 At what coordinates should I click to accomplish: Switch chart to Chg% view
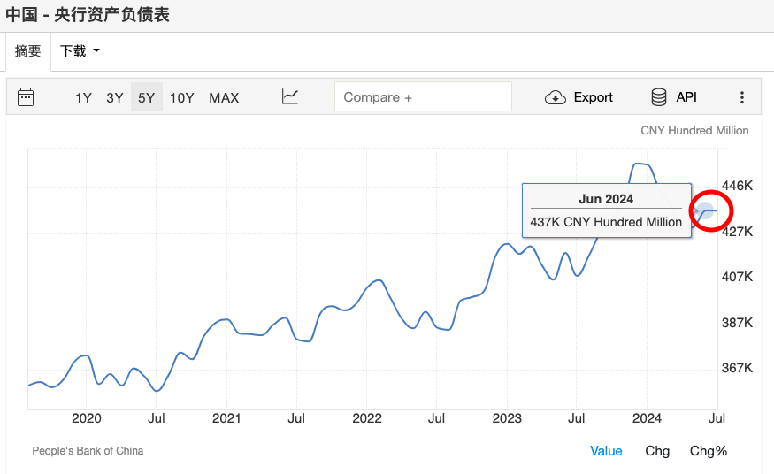tap(709, 451)
